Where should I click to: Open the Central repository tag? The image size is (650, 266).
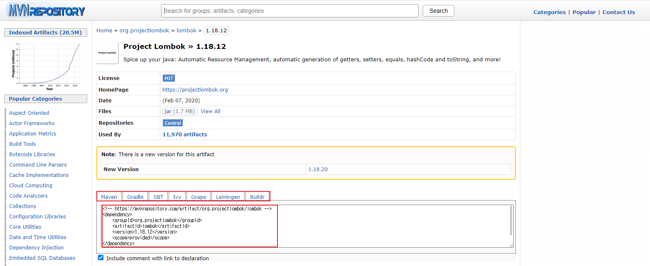click(x=173, y=123)
